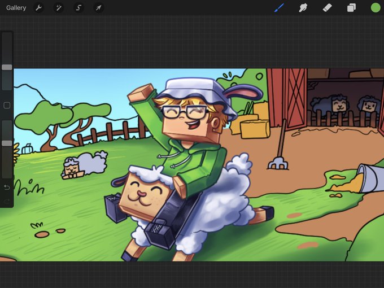Activate the Transform arrow tool
Image resolution: width=384 pixels, height=288 pixels.
(98, 8)
